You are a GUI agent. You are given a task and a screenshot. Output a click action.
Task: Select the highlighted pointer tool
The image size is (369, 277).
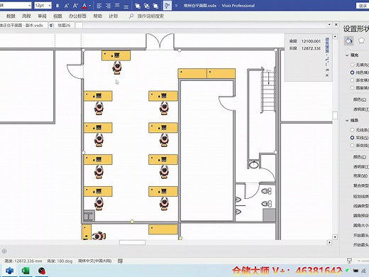point(167,6)
